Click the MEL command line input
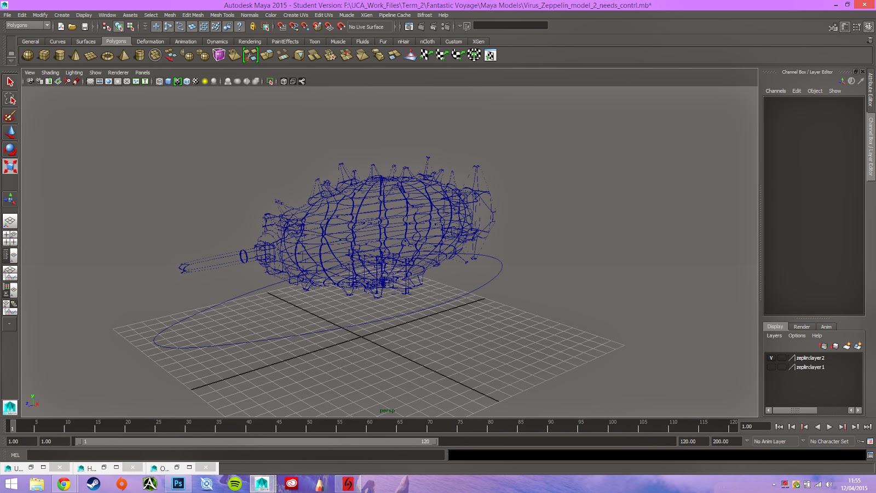This screenshot has width=876, height=493. [x=235, y=455]
